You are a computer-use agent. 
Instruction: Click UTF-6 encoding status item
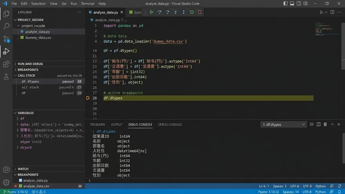295,186
